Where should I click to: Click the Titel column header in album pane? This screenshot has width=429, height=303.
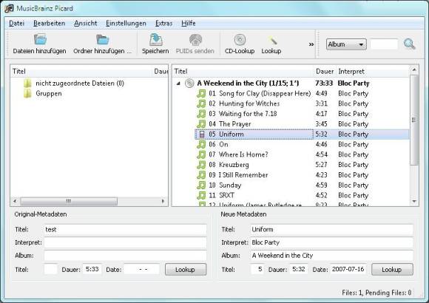(243, 72)
